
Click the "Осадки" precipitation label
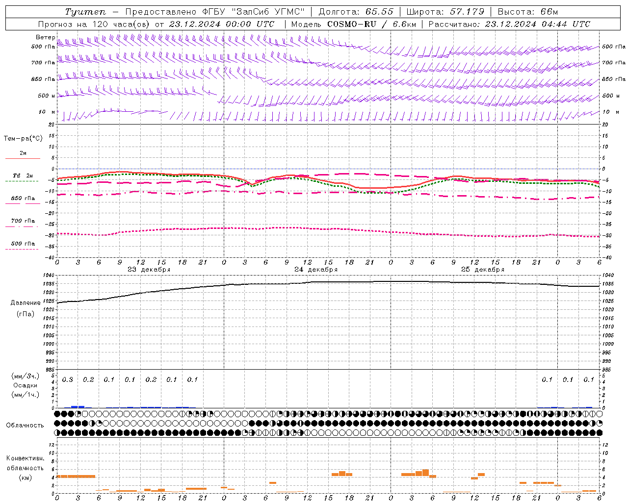pyautogui.click(x=25, y=385)
